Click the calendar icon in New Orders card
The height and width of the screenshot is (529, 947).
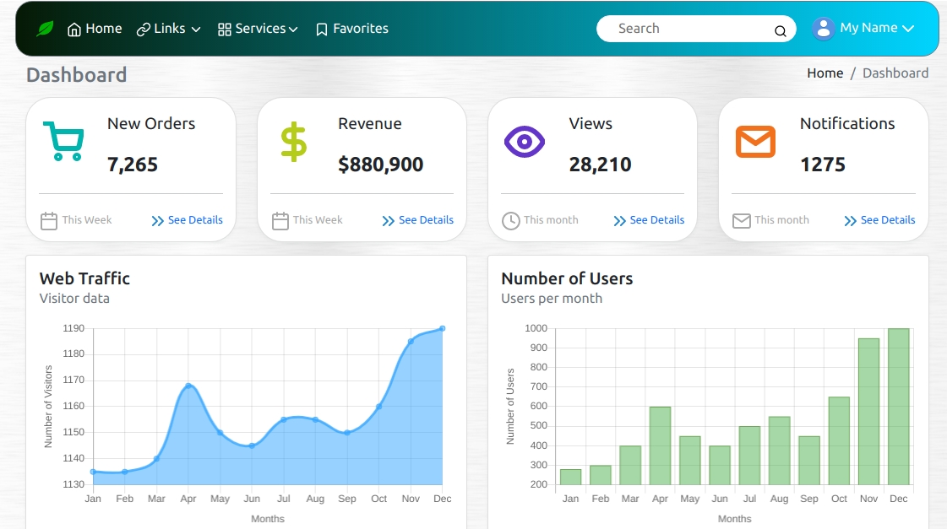coord(49,221)
